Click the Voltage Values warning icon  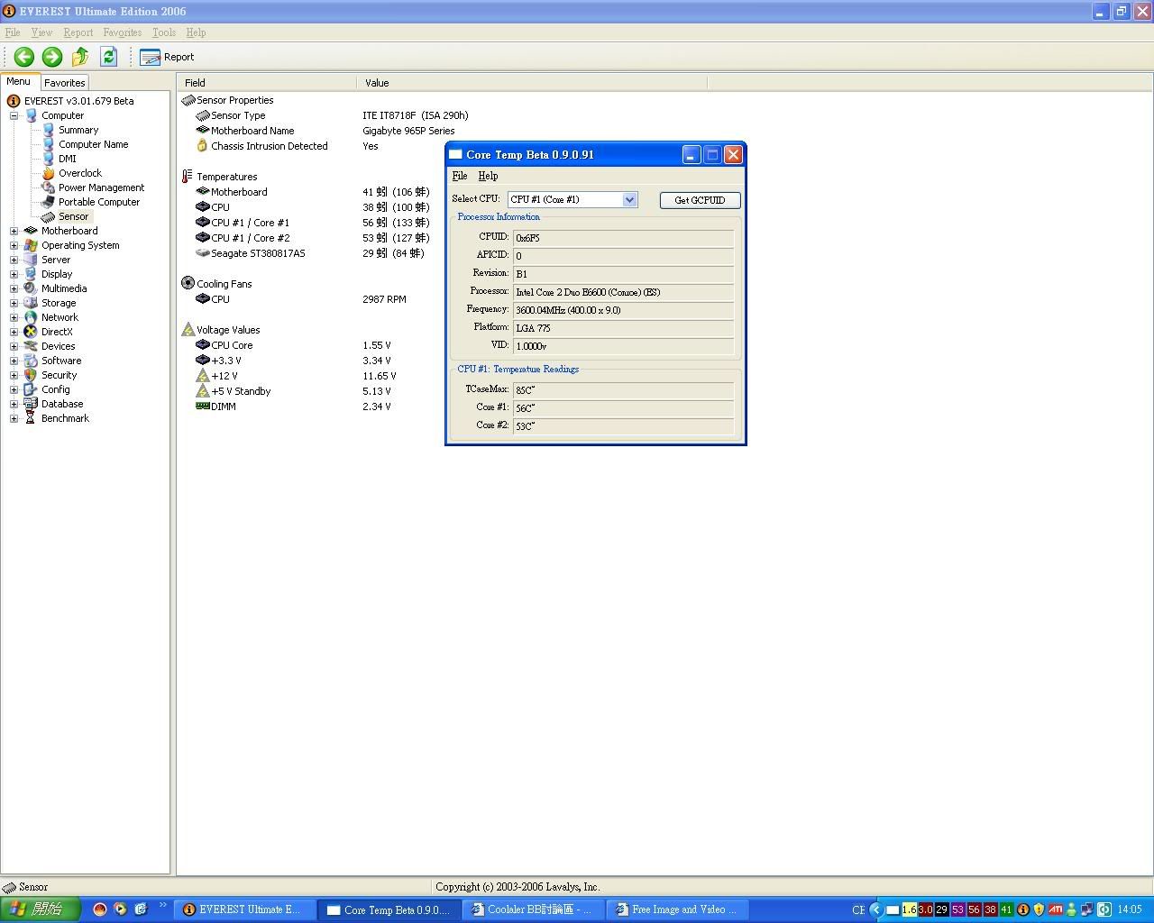(x=188, y=330)
